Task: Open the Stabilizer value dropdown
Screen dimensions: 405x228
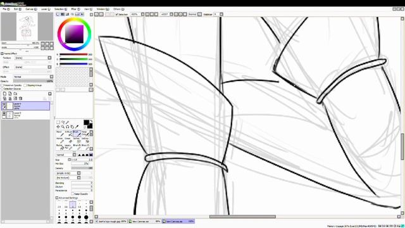Action: (221, 14)
